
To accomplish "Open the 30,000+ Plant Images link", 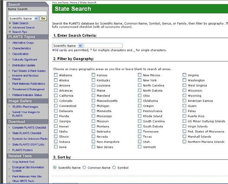I will 25,107.
